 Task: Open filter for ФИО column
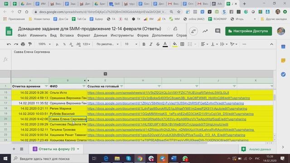(84, 86)
